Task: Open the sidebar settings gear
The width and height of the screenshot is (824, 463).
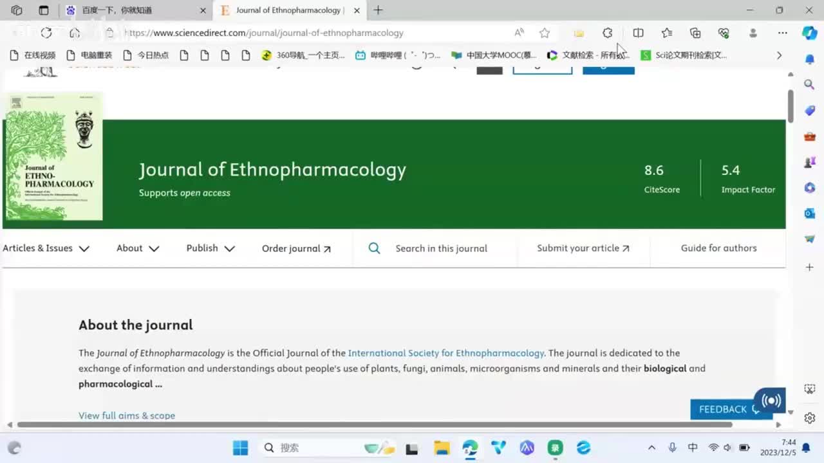Action: pos(810,418)
